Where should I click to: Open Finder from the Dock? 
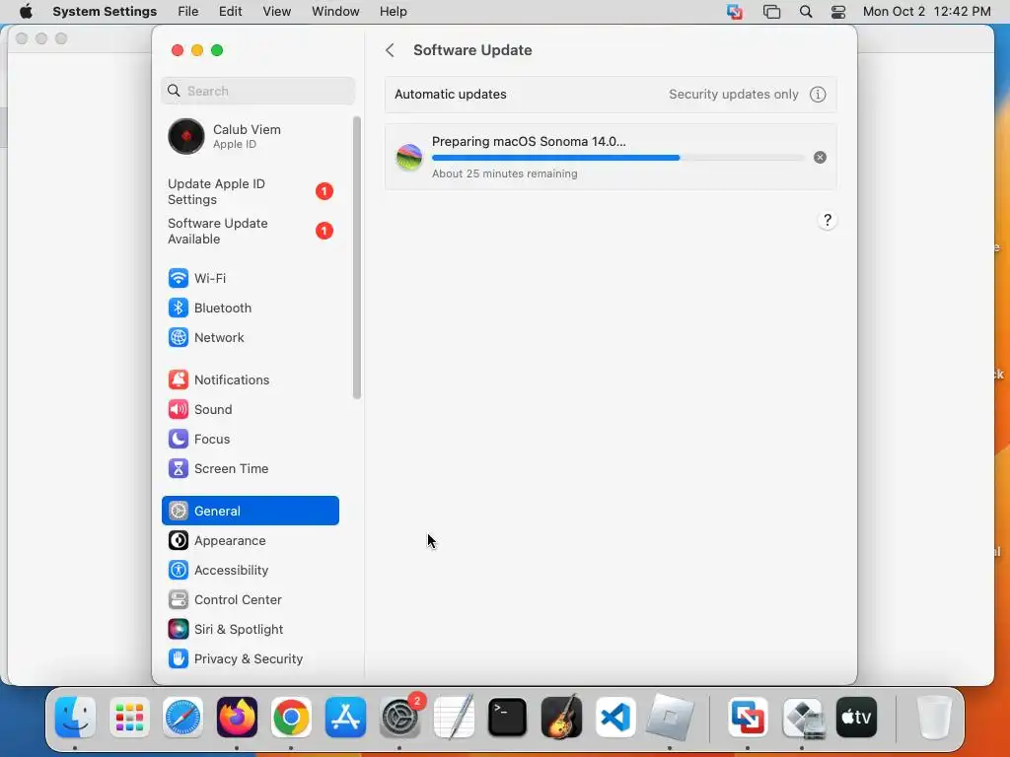click(75, 717)
